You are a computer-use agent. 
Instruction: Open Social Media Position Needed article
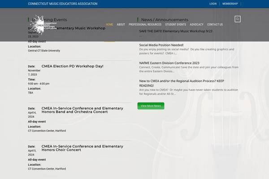point(161,45)
